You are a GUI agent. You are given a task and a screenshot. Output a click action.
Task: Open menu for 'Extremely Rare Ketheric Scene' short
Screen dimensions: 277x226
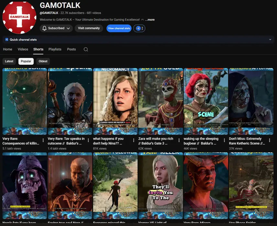(x=270, y=140)
